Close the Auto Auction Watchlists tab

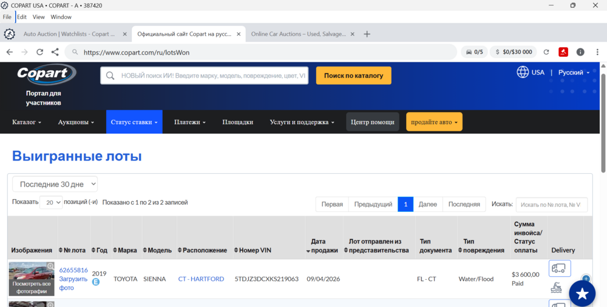pyautogui.click(x=124, y=34)
